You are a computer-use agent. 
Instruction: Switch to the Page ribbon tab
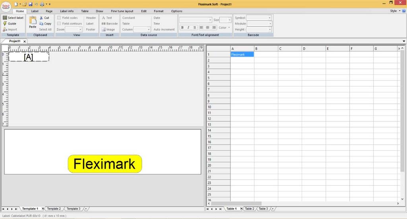pos(49,11)
